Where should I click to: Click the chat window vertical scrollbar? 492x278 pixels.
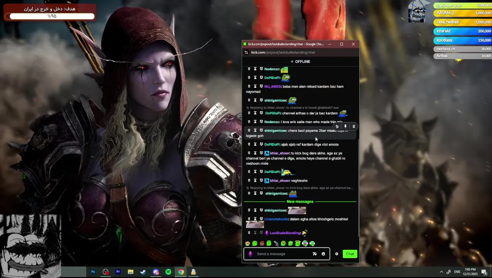coord(359,187)
